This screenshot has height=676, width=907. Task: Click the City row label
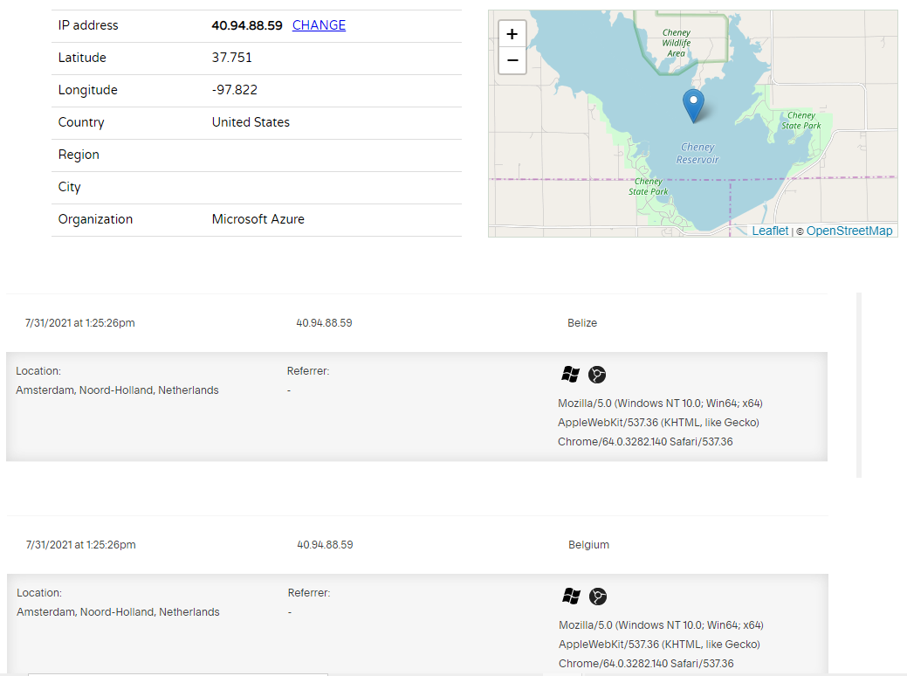tap(70, 187)
